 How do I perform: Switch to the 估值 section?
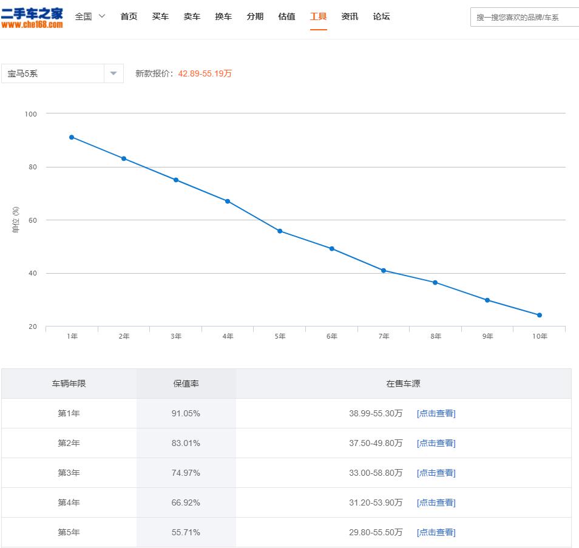(286, 16)
